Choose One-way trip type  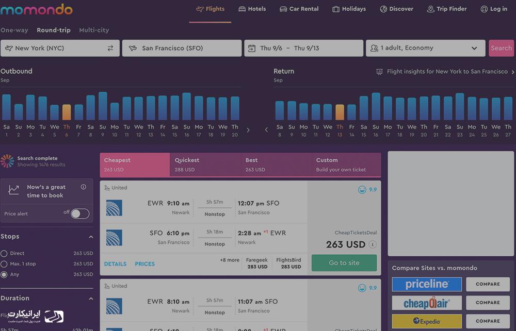(14, 30)
